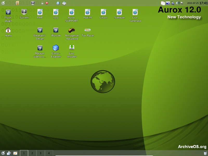The image size is (208, 156).
Task: Click the show desktop icon in bottom panel
Action: tap(9, 153)
